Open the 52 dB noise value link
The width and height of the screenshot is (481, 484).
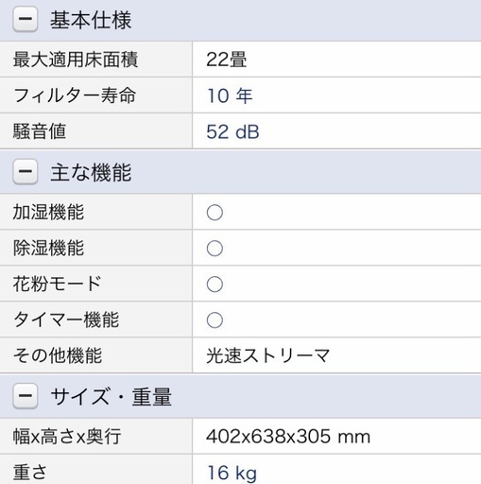pos(232,131)
